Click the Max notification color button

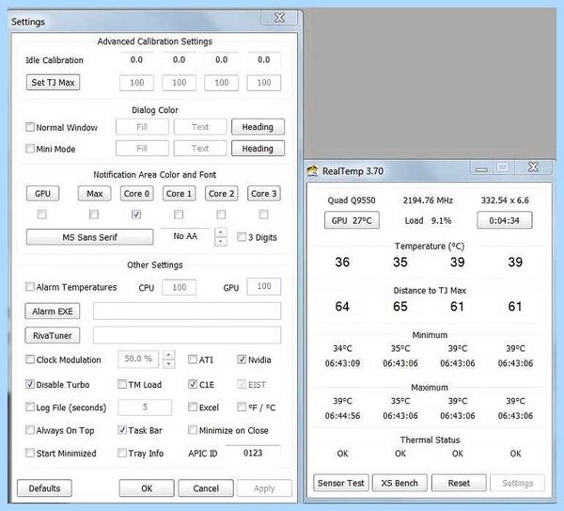pyautogui.click(x=95, y=193)
